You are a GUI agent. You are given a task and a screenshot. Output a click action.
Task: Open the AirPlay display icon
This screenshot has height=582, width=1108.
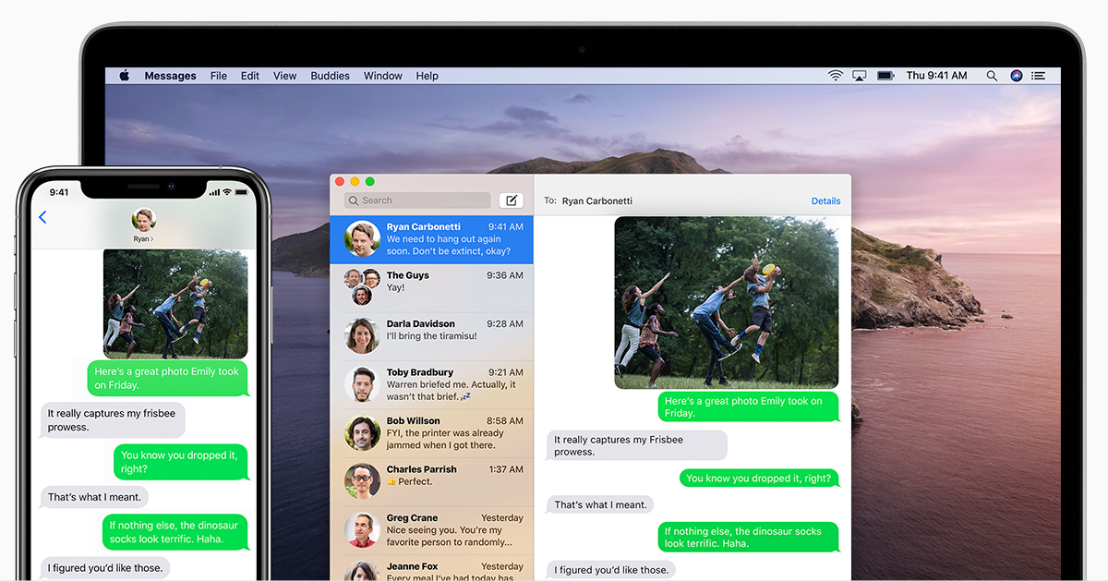pos(860,76)
